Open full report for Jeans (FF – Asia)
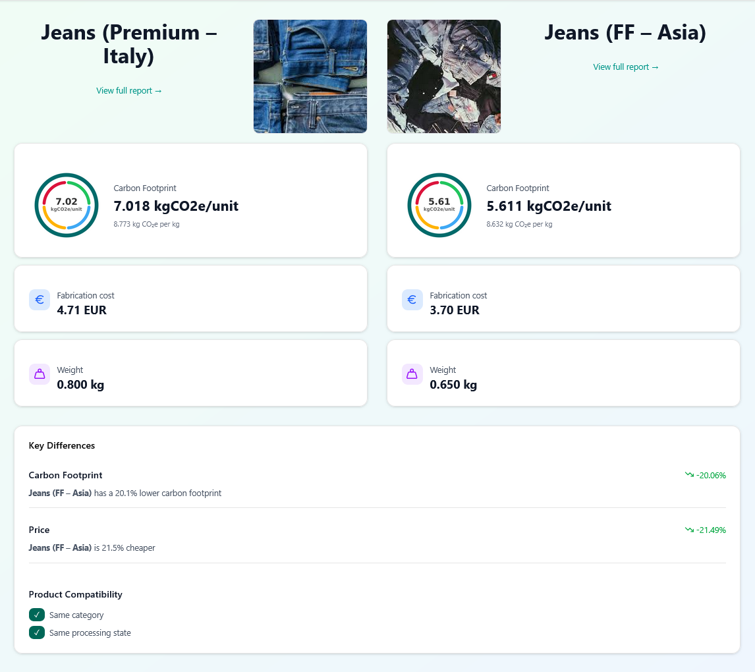This screenshot has width=755, height=672. coord(626,67)
